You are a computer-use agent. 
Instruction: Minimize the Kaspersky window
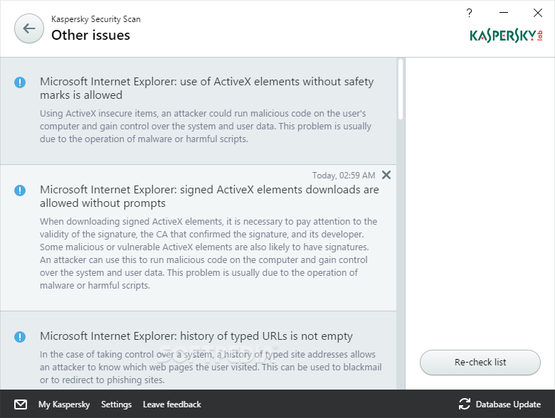coord(504,13)
